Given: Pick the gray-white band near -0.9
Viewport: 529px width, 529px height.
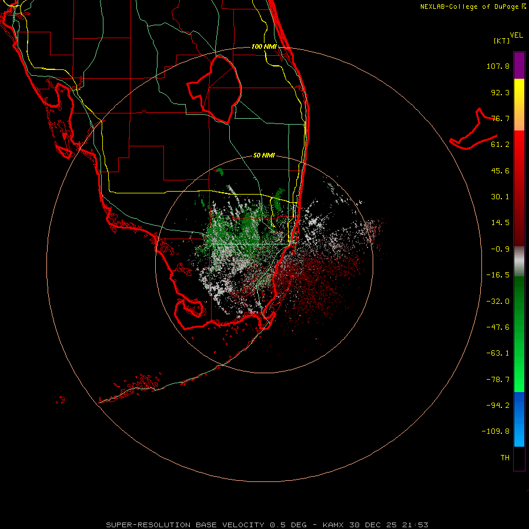Looking at the screenshot, I should [519, 262].
